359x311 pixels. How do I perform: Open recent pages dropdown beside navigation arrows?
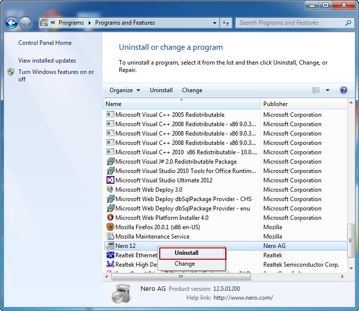point(35,23)
